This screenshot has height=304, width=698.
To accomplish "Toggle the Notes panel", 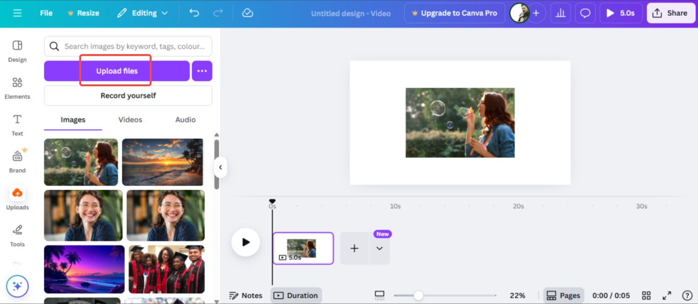I will point(246,295).
